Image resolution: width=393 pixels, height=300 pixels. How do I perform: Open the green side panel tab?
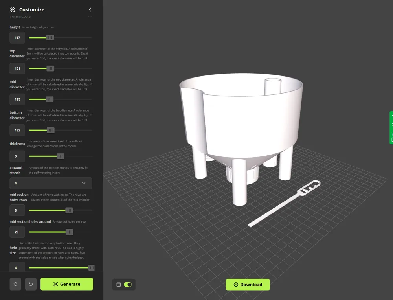[391, 127]
